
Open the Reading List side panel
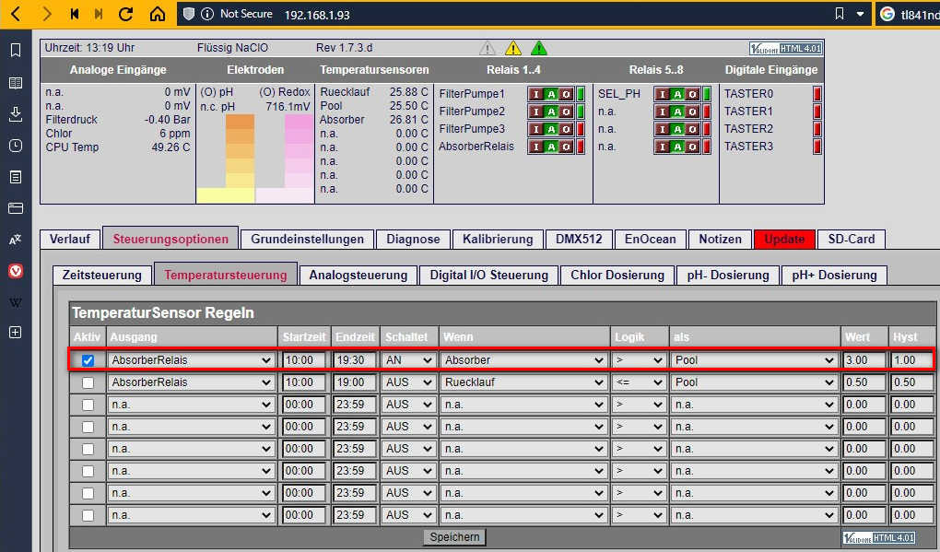click(x=16, y=83)
